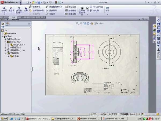161x121 pixels.
Task: Open the Tables tool
Action: (108, 9)
